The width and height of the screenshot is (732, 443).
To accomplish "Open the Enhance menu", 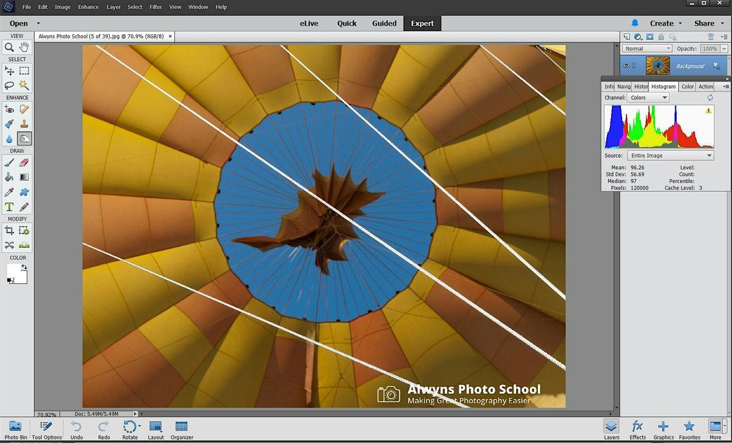I will pyautogui.click(x=88, y=7).
